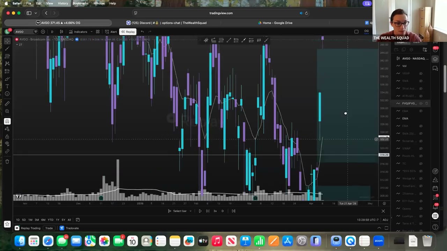Open favorites star toolbar button
This screenshot has width=447, height=251.
(x=7, y=224)
